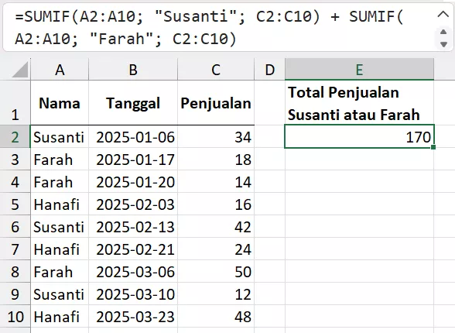Click date cell 2025-03-06
This screenshot has height=333, width=455.
[x=133, y=271]
